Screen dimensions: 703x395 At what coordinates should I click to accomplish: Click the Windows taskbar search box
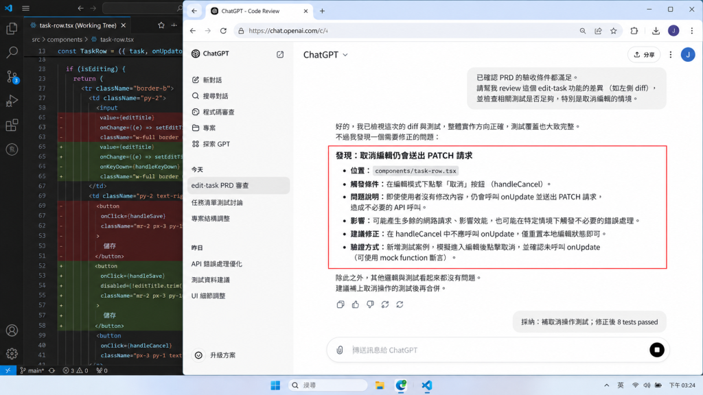tap(327, 385)
